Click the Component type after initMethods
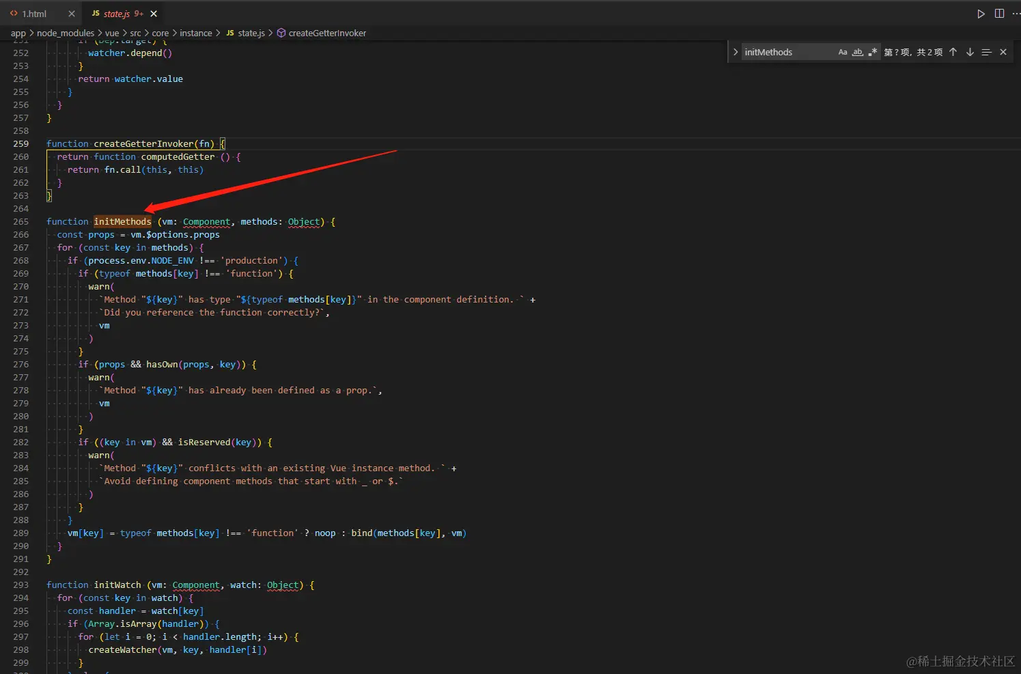 tap(206, 221)
